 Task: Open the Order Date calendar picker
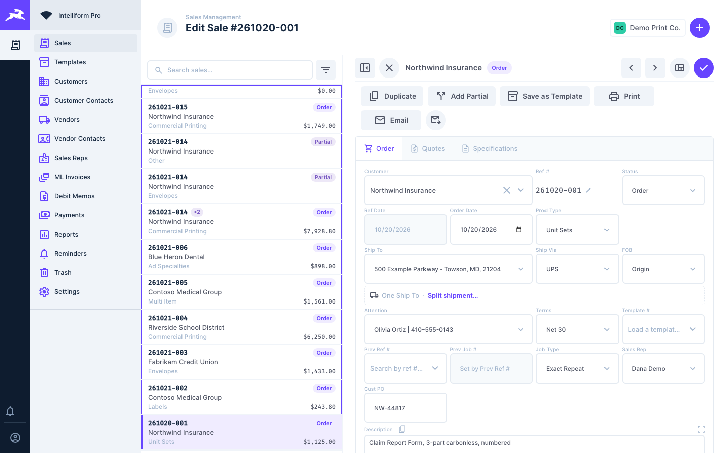[519, 230]
